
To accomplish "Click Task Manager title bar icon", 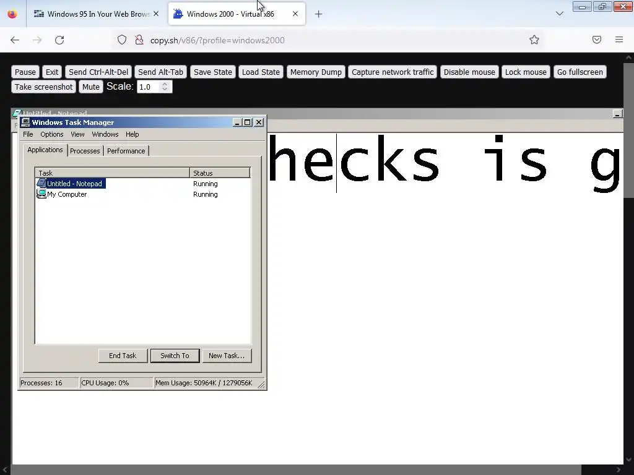I will [25, 122].
